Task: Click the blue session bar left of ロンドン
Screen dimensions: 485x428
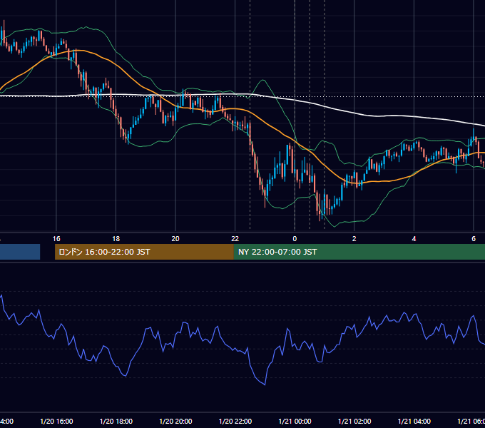Action: click(20, 252)
